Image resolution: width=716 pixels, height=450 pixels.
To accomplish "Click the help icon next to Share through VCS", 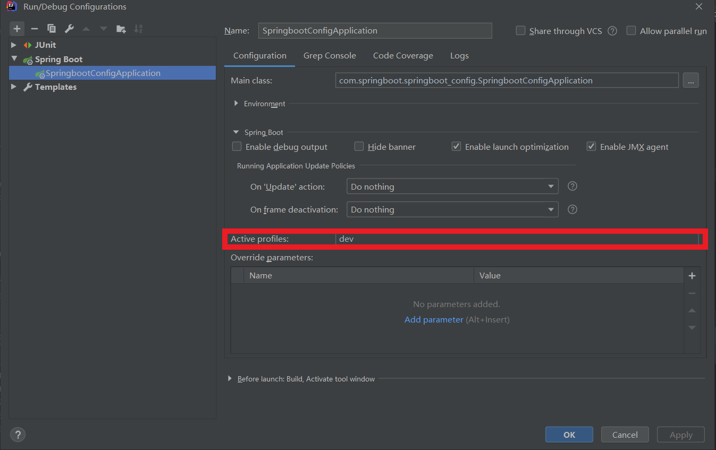I will pyautogui.click(x=612, y=31).
